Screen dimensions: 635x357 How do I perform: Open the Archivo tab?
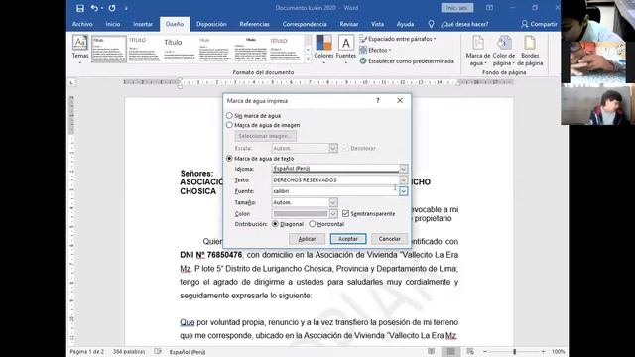coord(82,24)
